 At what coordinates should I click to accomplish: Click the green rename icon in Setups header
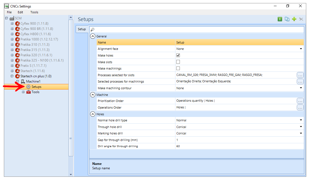(280, 19)
